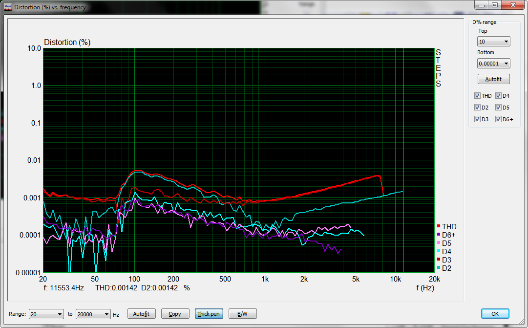Disable the D3 harmonic checkbox
This screenshot has height=328, width=528.
(x=477, y=119)
